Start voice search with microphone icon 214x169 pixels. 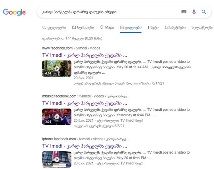click(194, 12)
